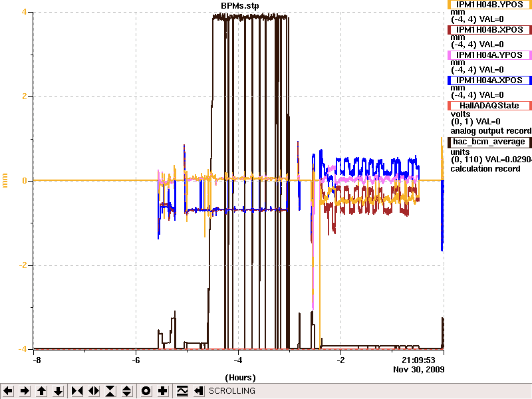Click the 'volts' unit text
This screenshot has width=532, height=399.
click(x=460, y=114)
